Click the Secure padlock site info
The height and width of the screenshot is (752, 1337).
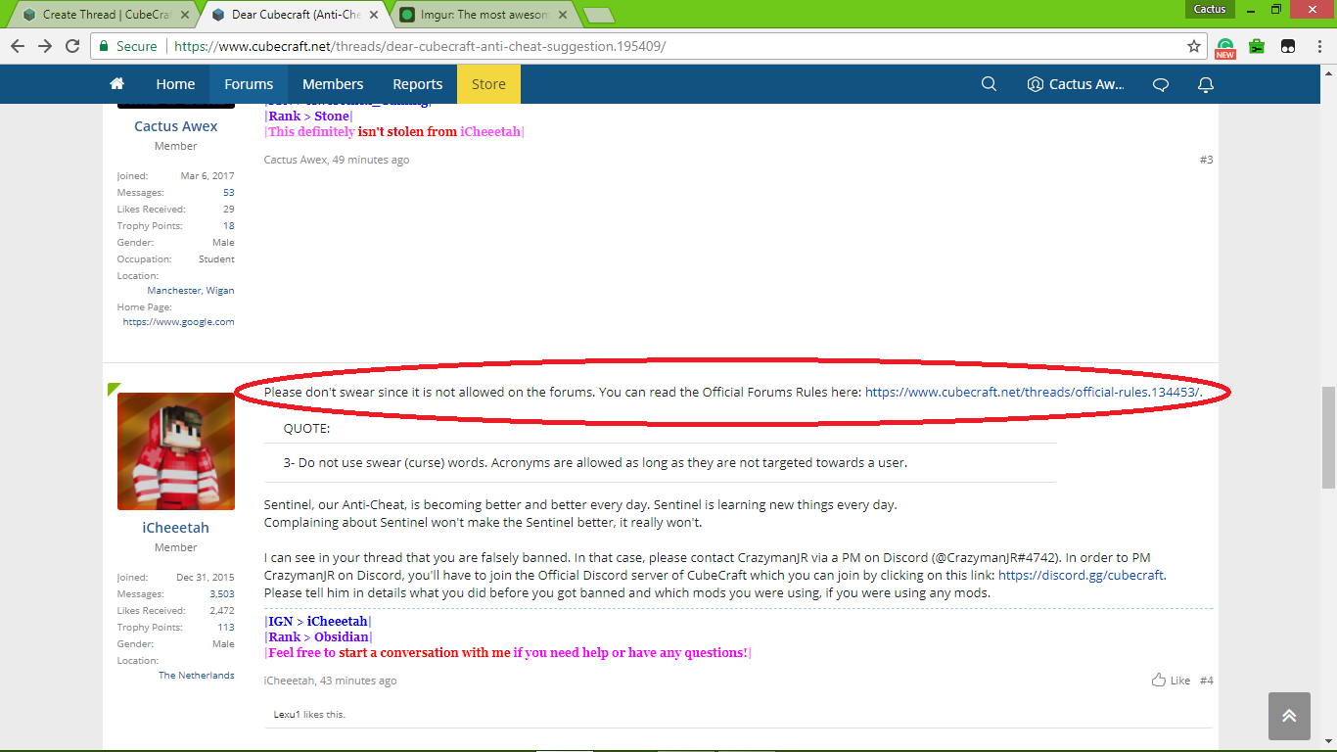pyautogui.click(x=127, y=46)
